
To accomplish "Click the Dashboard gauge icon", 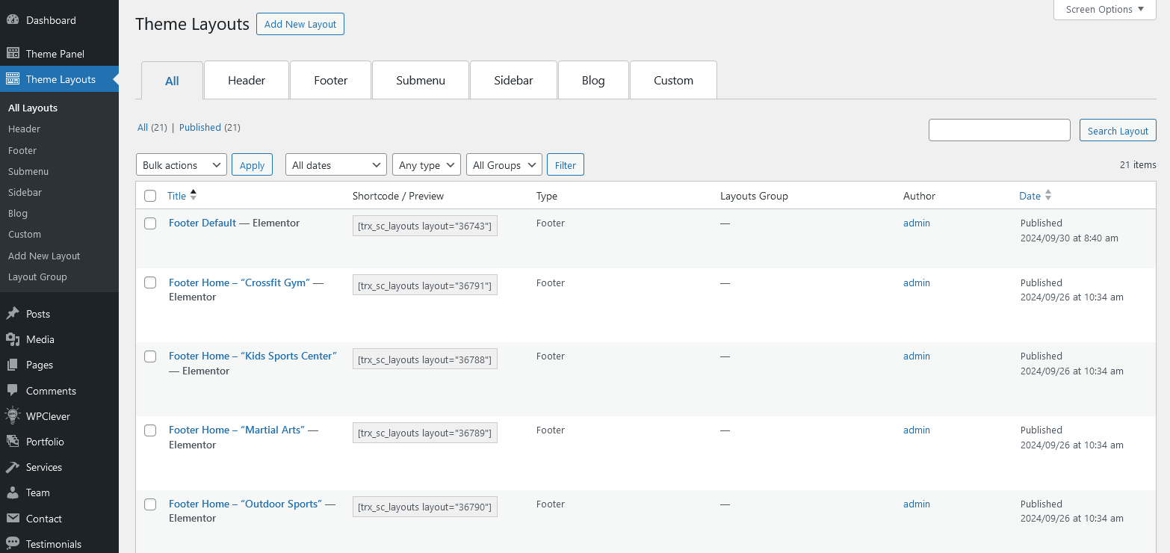I will pos(13,20).
